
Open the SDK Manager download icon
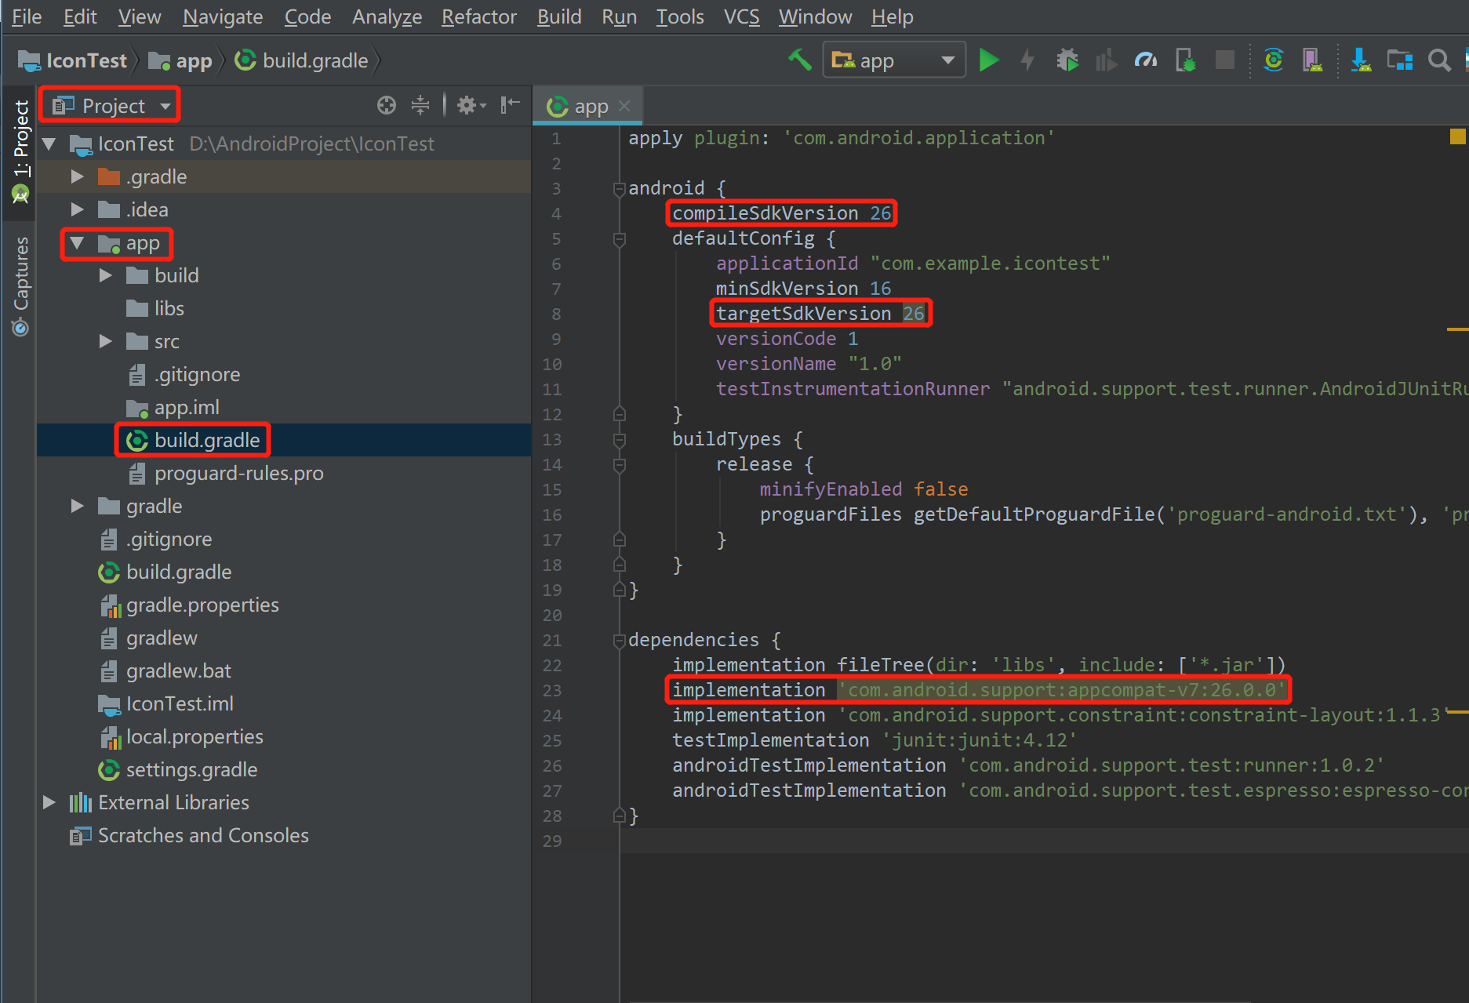1361,60
